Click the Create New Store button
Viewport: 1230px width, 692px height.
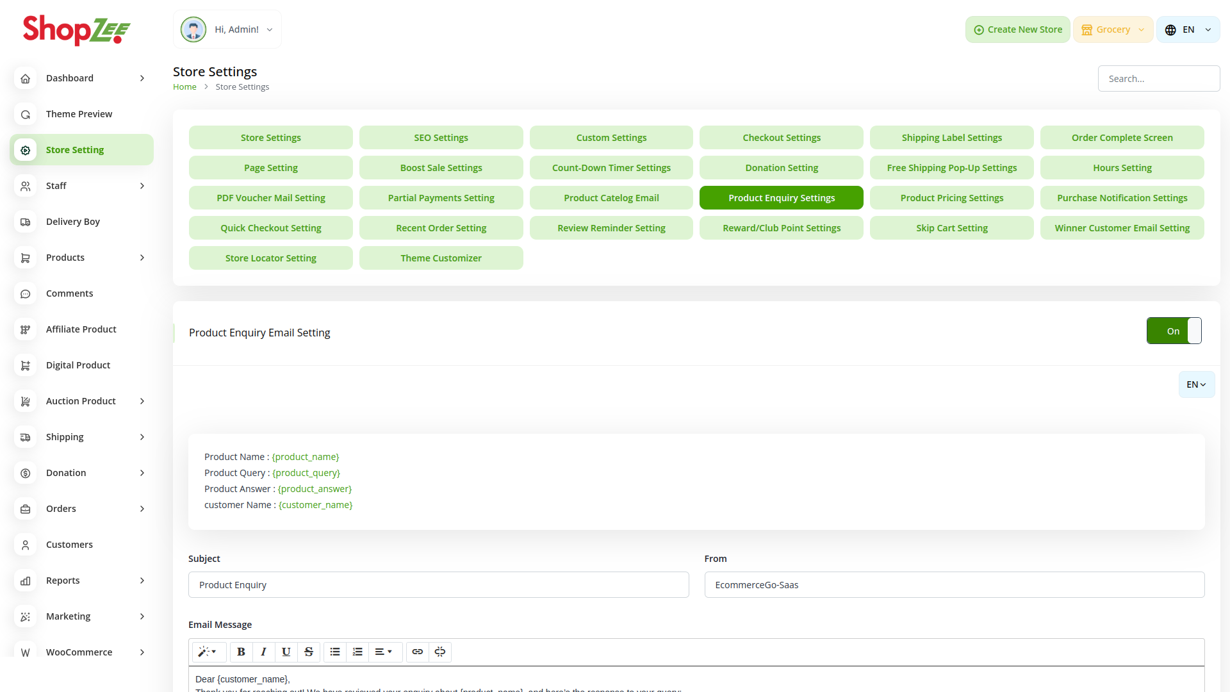tap(1017, 29)
